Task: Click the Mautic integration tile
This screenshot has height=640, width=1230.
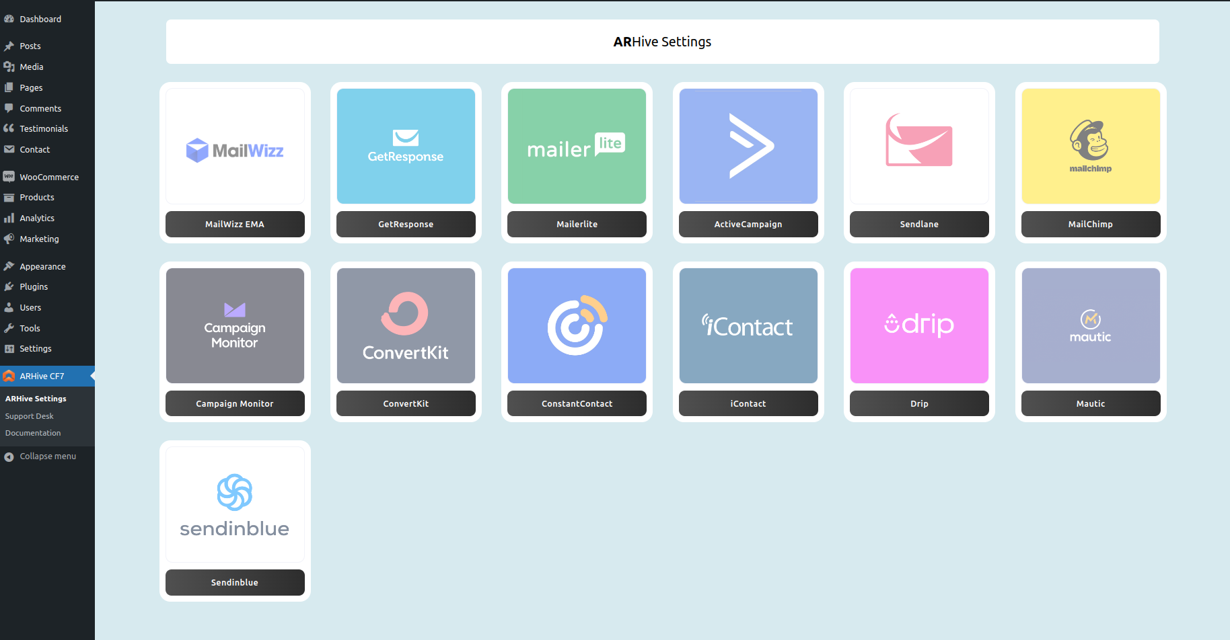Action: pos(1090,325)
